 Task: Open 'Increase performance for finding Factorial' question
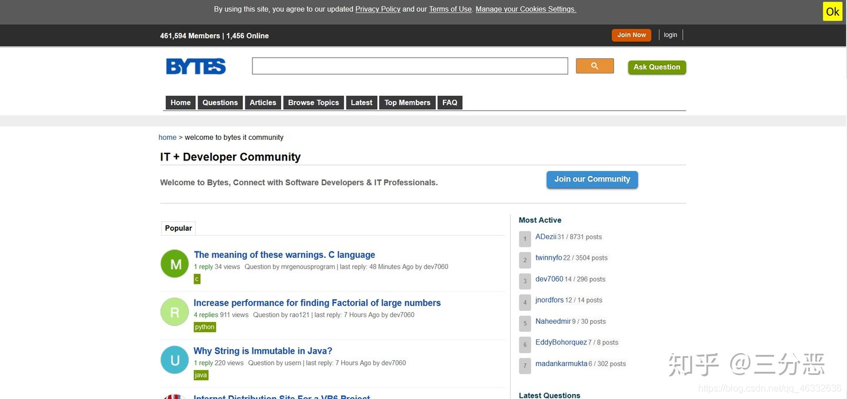pos(318,303)
